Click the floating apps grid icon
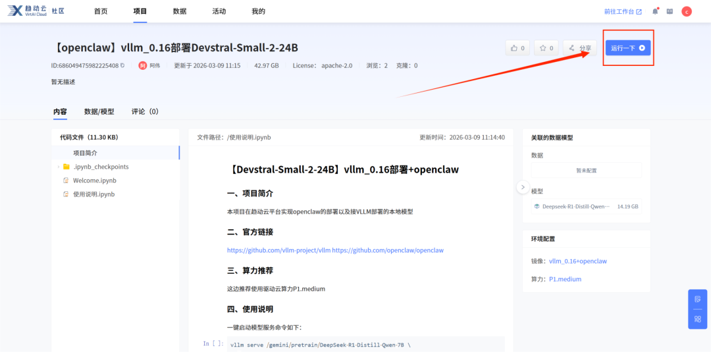711x352 pixels. click(x=697, y=319)
